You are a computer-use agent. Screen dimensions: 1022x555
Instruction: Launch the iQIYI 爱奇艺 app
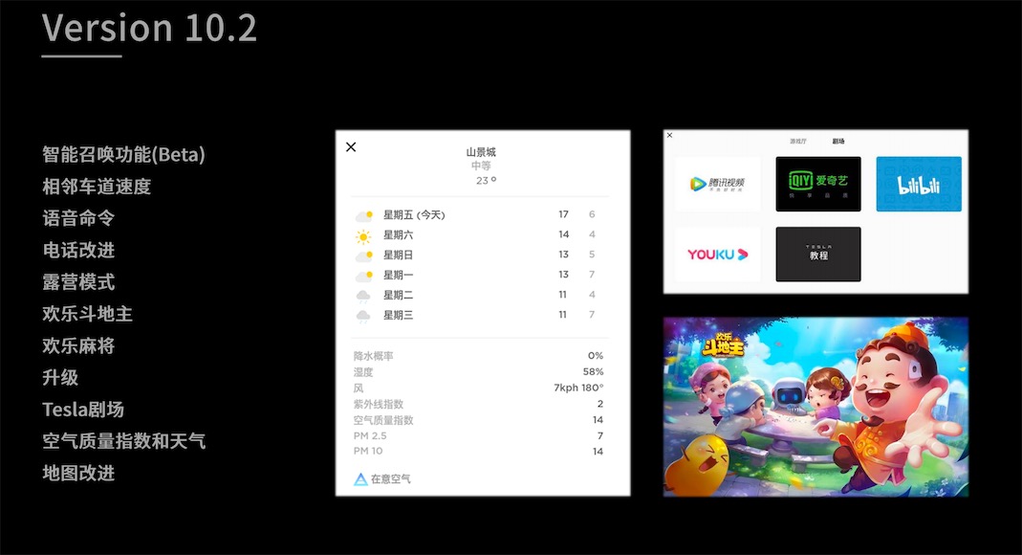point(817,183)
